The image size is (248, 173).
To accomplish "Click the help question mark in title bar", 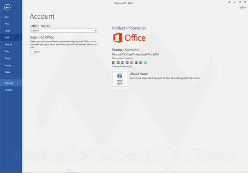I will (229, 2).
